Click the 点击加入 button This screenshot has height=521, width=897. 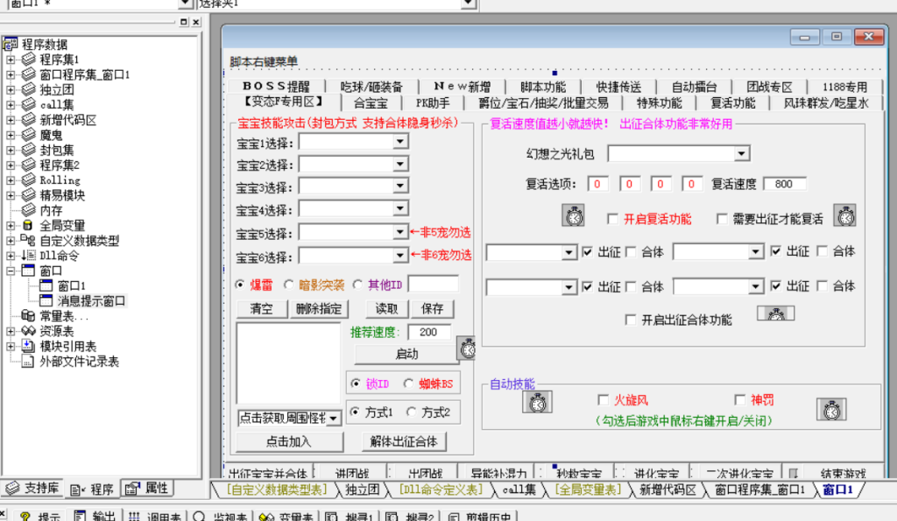click(289, 441)
